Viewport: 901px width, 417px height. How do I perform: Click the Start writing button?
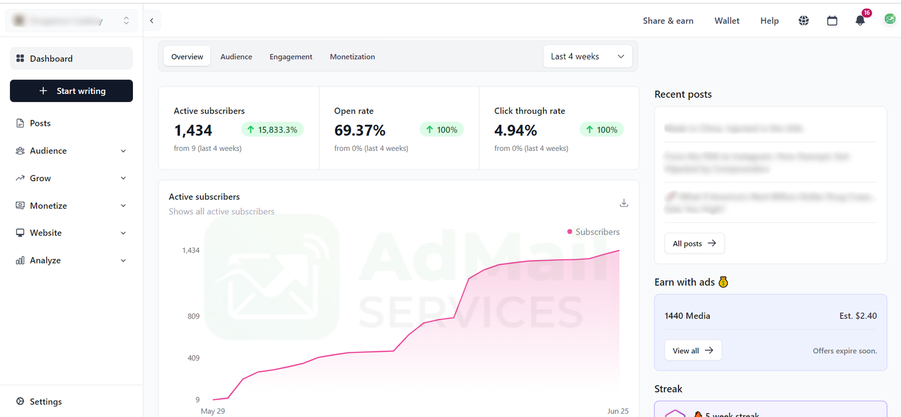(x=72, y=91)
